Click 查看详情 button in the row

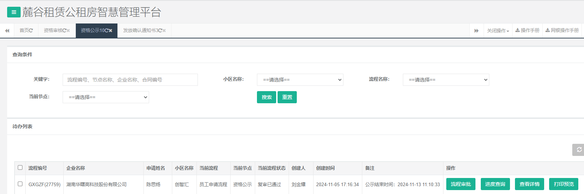pyautogui.click(x=530, y=184)
